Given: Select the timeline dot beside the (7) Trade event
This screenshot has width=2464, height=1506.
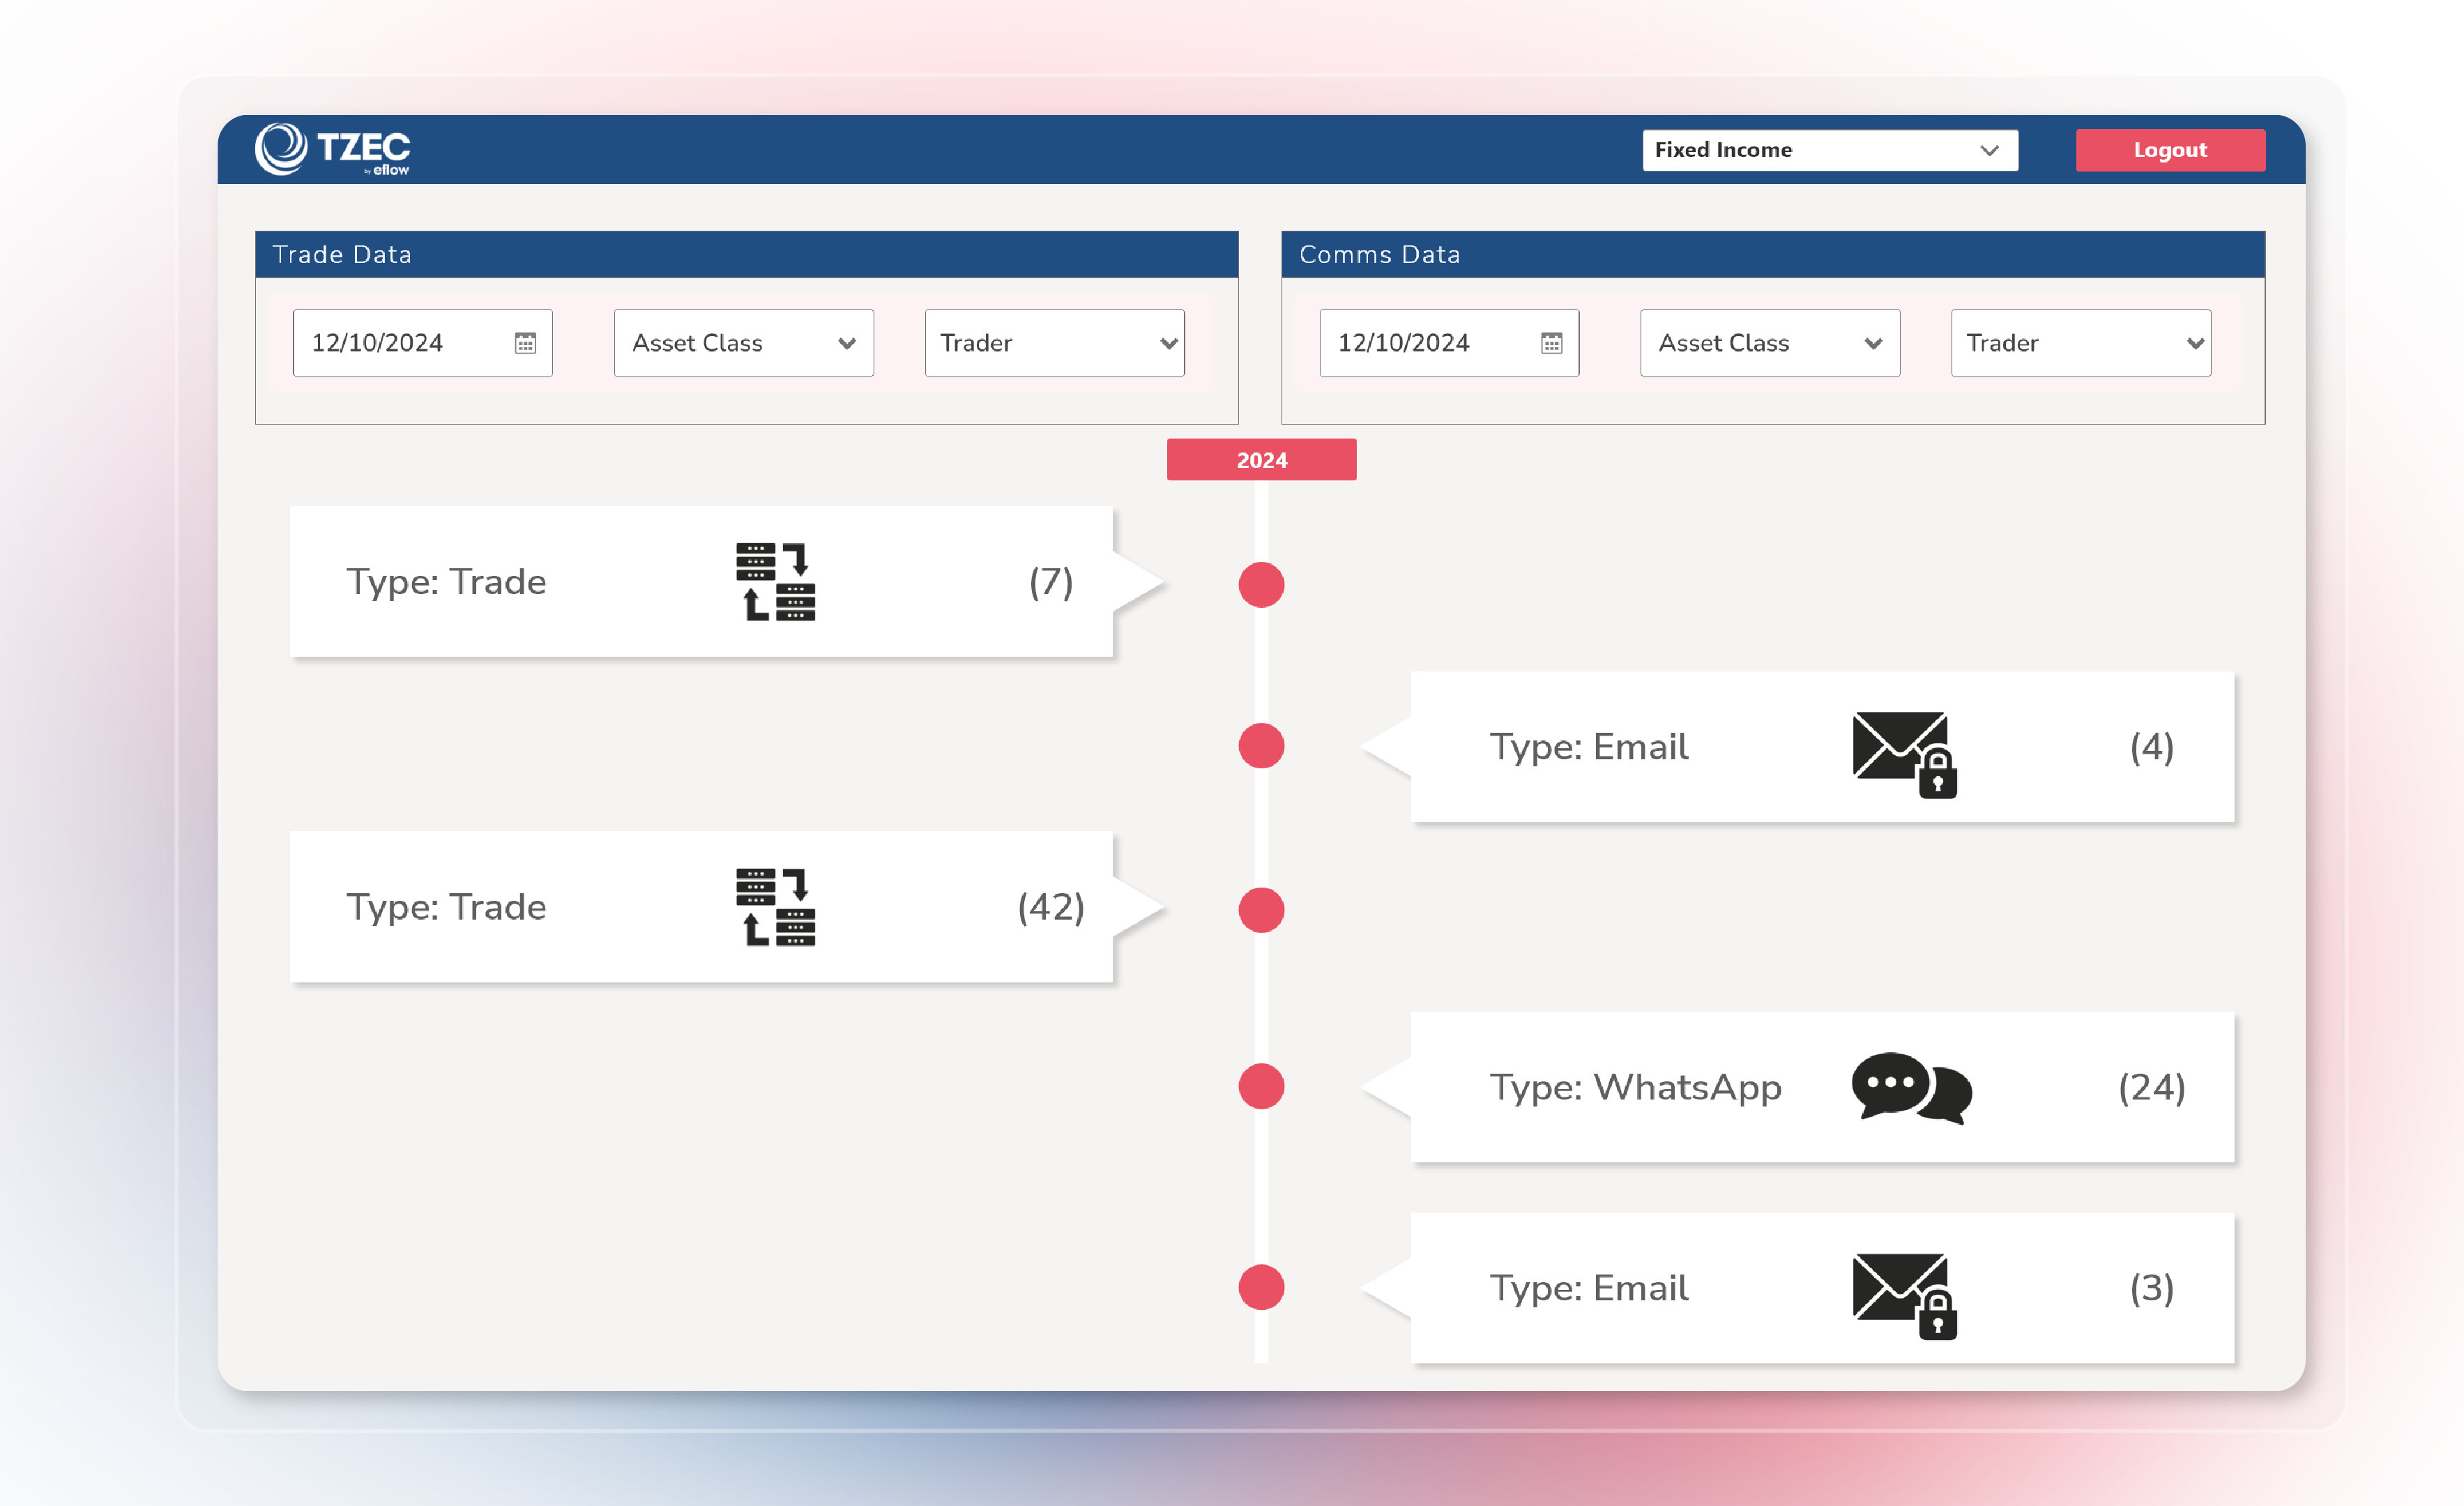Looking at the screenshot, I should point(1261,585).
